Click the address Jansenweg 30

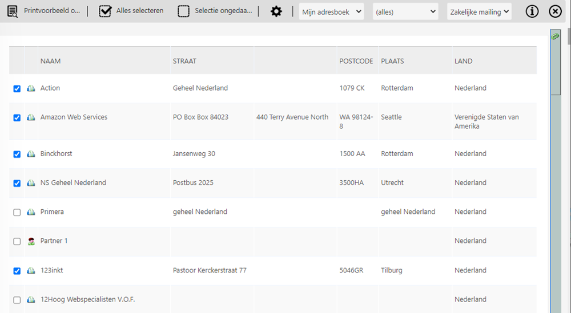tap(194, 153)
